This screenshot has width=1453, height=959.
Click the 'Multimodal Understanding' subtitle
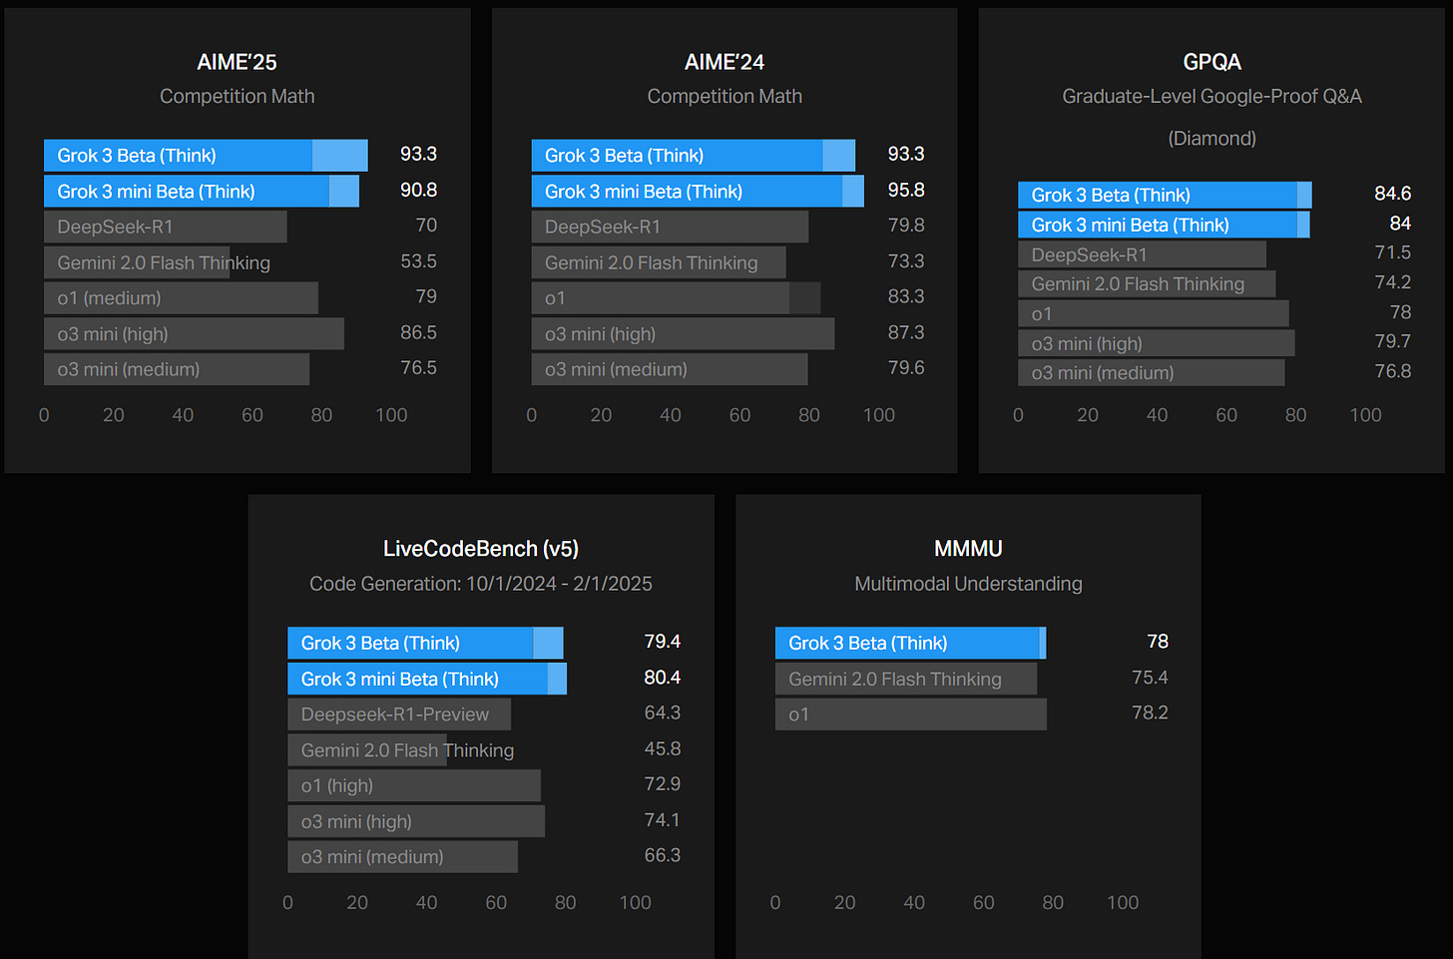968,584
